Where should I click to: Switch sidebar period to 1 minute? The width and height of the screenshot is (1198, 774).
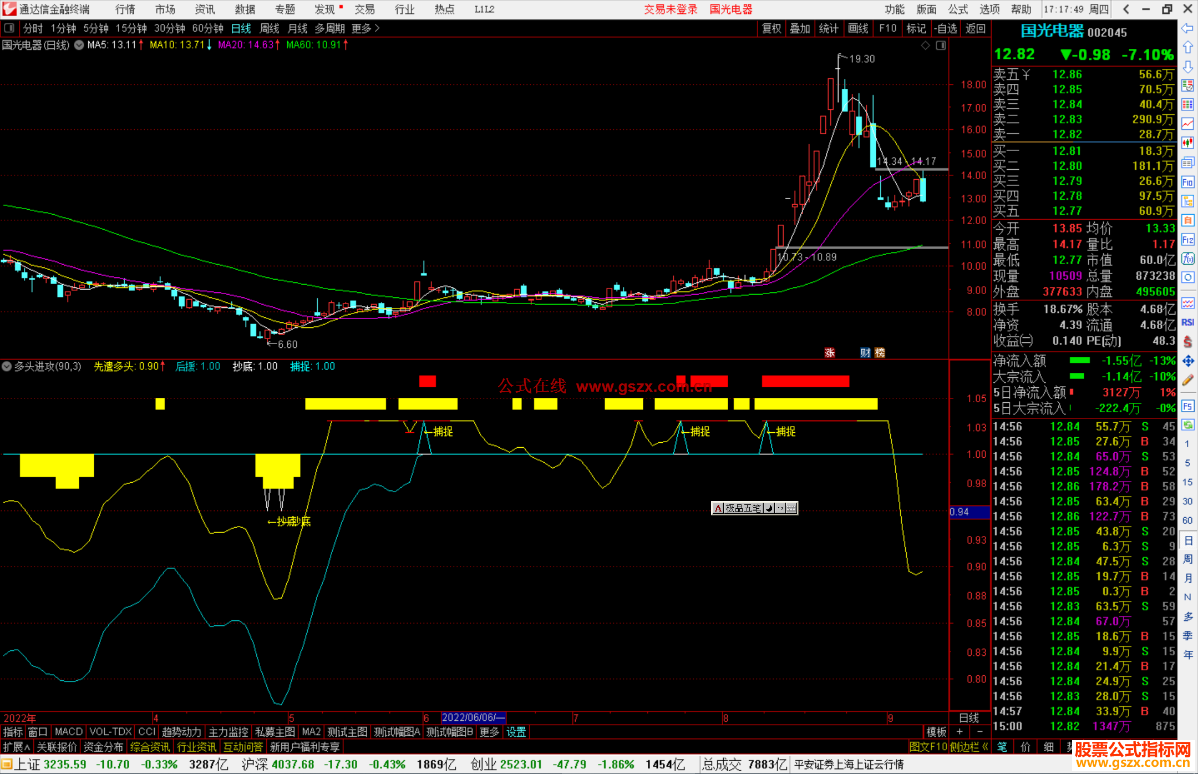click(x=1187, y=444)
